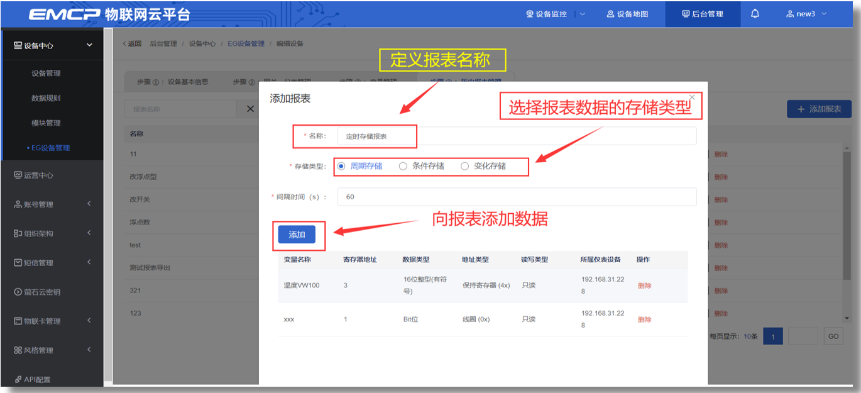Click the blue 添加 button

(297, 235)
